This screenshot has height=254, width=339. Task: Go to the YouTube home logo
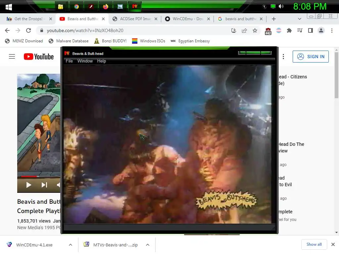[38, 57]
